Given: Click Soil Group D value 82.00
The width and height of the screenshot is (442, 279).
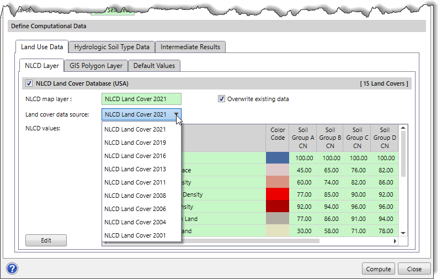Looking at the screenshot, I should click(x=385, y=170).
